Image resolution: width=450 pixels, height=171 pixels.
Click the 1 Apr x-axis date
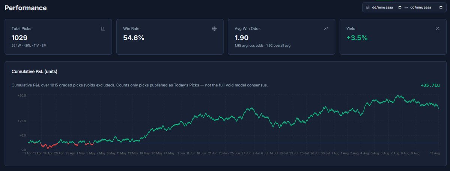tap(28, 153)
